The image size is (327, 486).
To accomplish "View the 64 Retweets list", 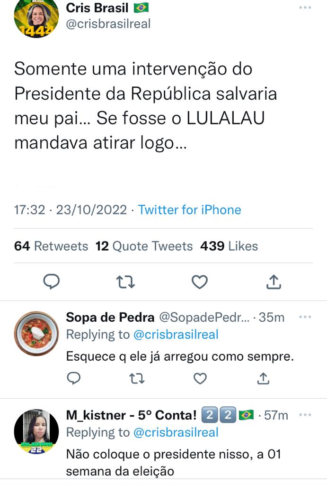I will click(51, 246).
